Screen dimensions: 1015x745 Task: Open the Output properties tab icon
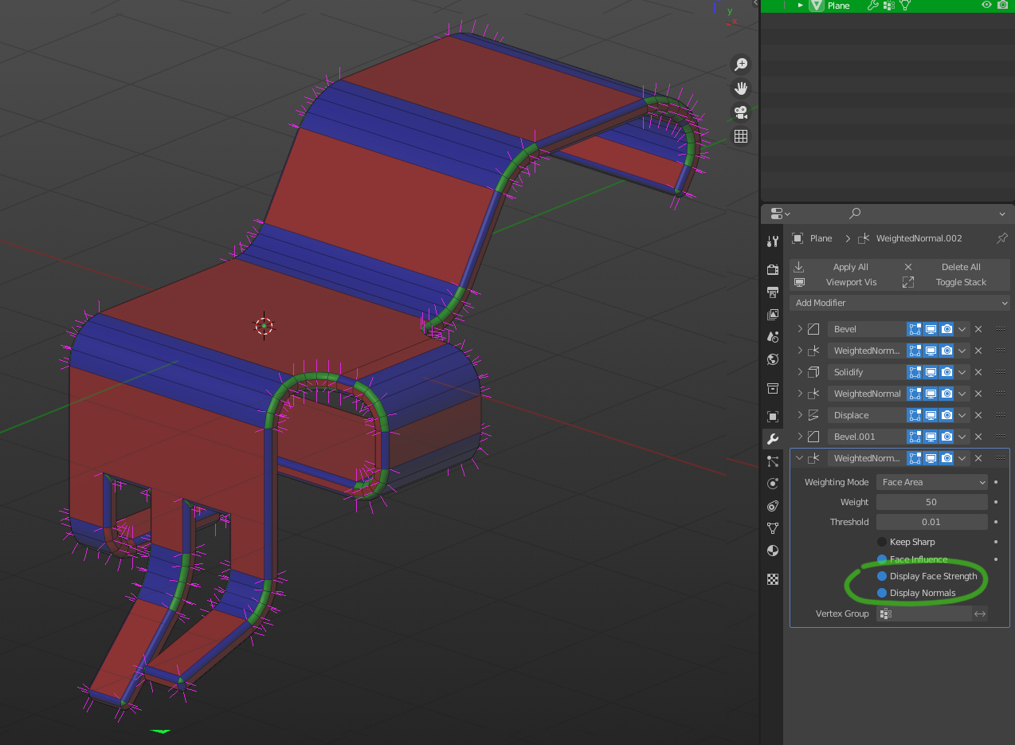pos(772,292)
